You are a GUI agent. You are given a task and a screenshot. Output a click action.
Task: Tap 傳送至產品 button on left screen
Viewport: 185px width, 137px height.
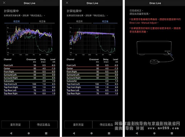[x=44, y=125]
